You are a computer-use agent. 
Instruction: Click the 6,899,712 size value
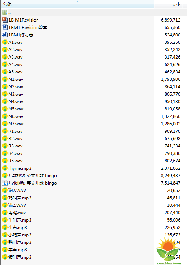click(x=170, y=20)
